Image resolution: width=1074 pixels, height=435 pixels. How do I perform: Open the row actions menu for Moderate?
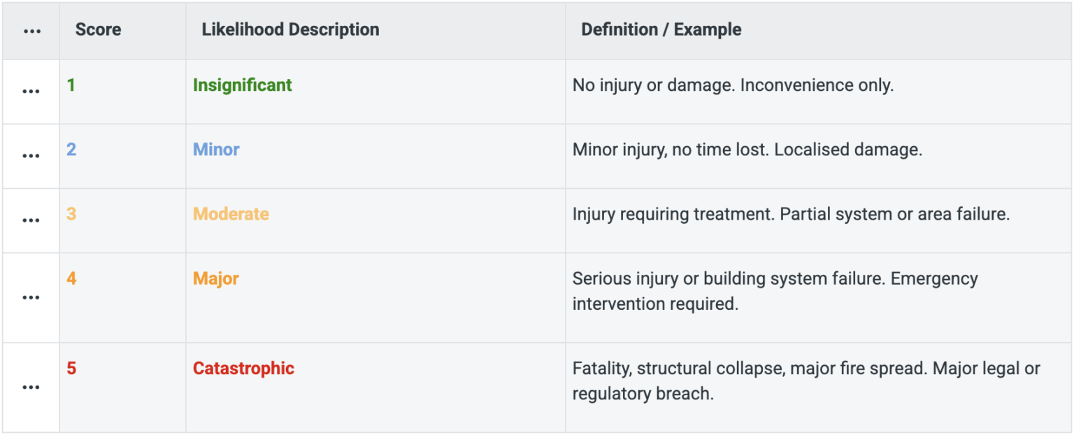point(31,220)
